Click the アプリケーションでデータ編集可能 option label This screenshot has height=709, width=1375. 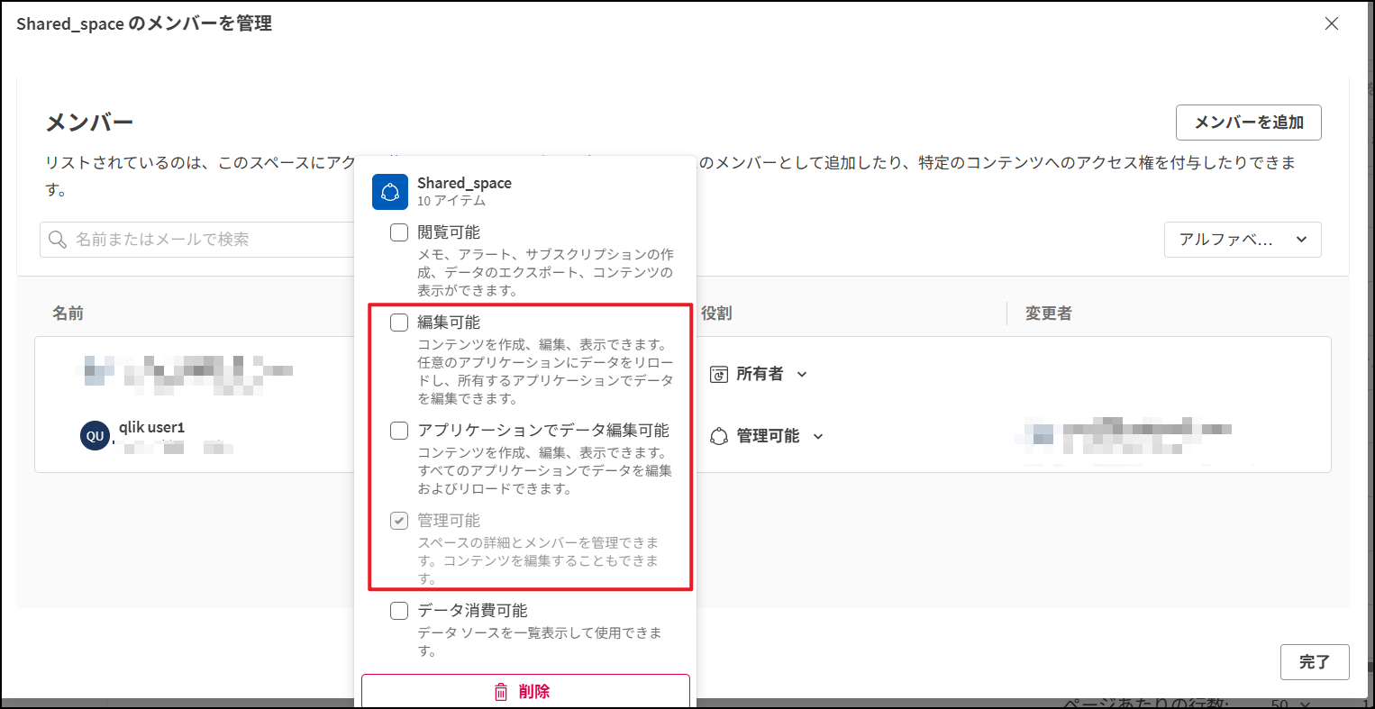click(543, 431)
